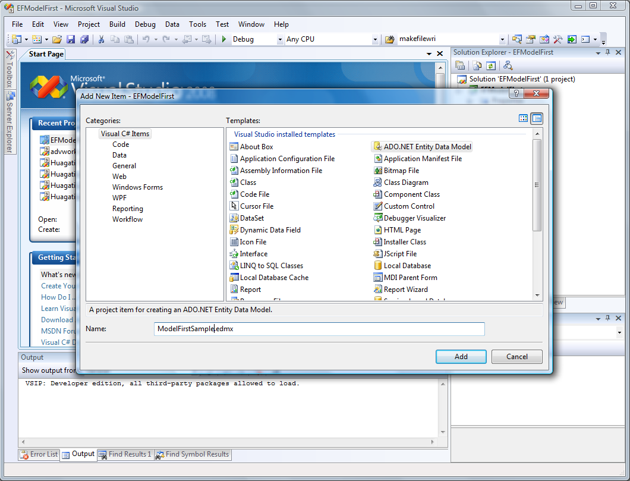Click Properties icon in Solution Explorer toolbar

click(460, 65)
